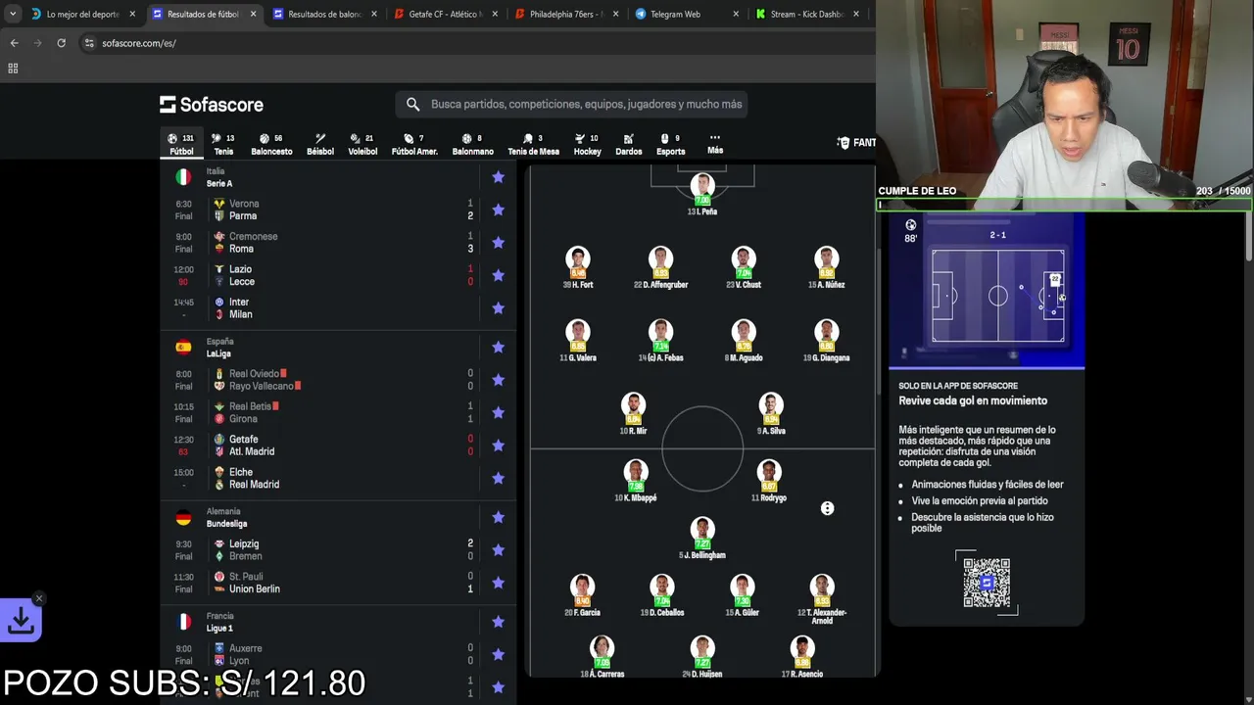Close the Lo mejor del deporte tab
Screen dimensions: 1254x705
pyautogui.click(x=132, y=14)
